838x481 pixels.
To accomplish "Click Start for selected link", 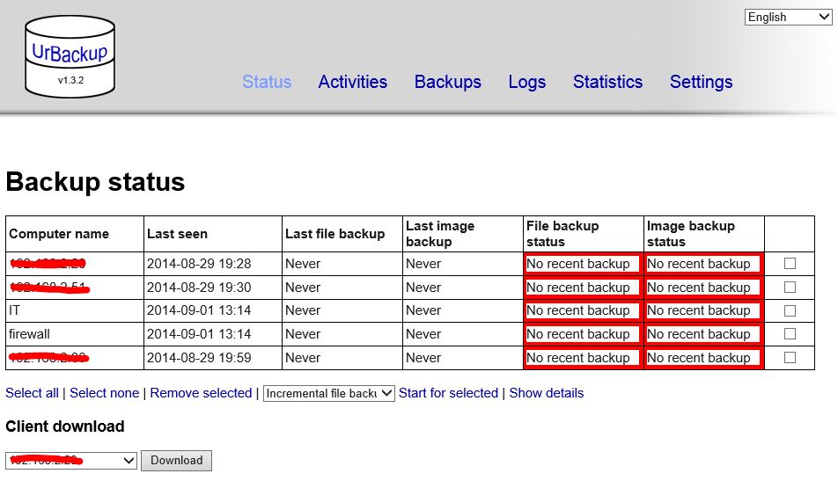I will click(x=448, y=393).
